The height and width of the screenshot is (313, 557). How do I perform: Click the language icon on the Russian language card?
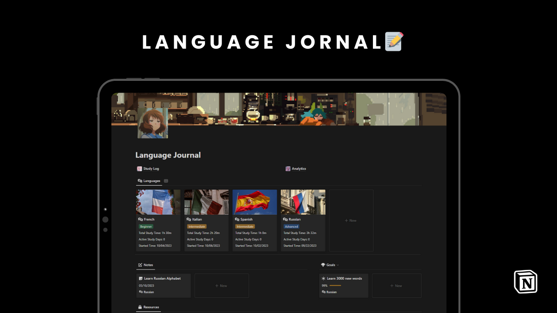click(x=285, y=220)
